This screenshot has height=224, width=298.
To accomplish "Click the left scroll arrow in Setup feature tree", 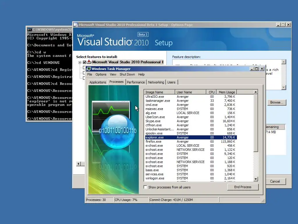I will tap(79, 164).
